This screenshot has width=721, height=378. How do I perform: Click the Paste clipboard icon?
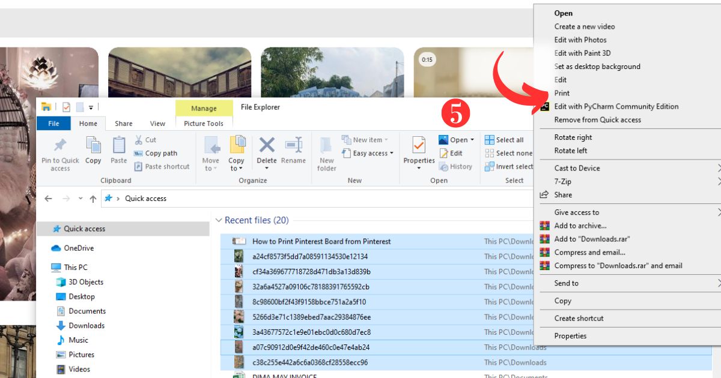click(119, 145)
